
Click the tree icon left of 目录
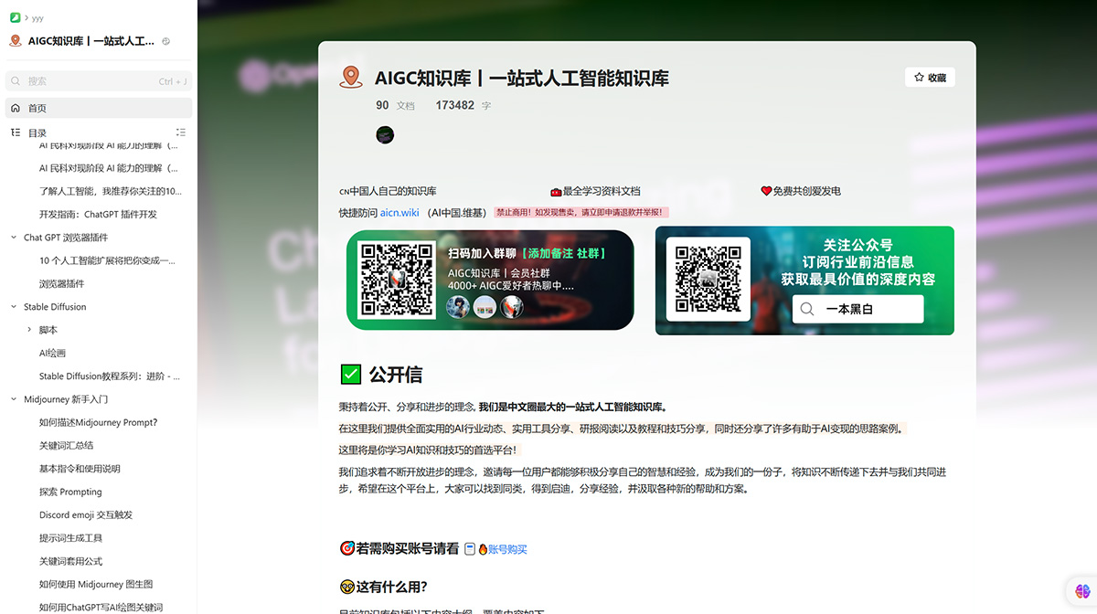click(x=16, y=132)
